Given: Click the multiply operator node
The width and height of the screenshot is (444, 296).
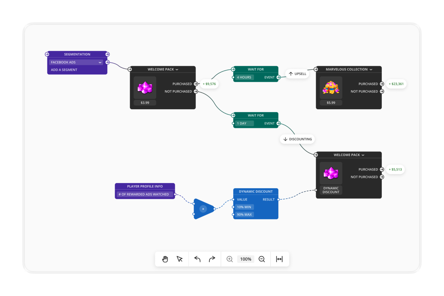Looking at the screenshot, I should click(203, 209).
